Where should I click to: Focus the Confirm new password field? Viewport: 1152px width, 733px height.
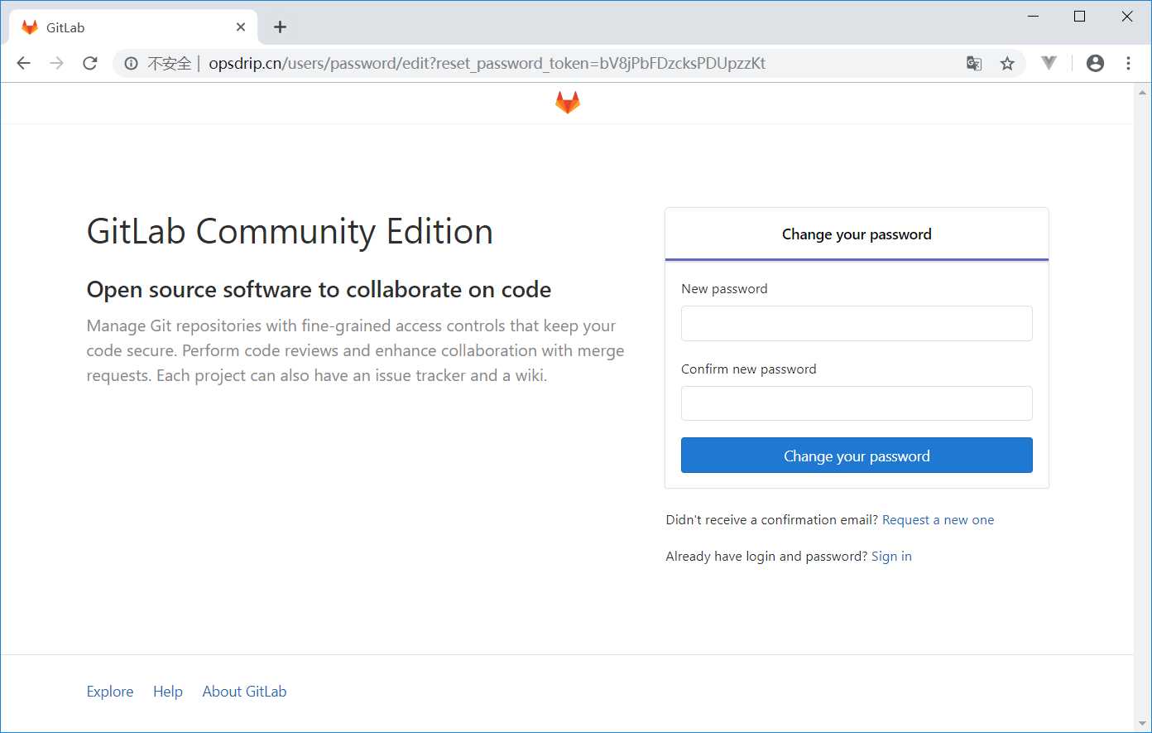pos(857,403)
